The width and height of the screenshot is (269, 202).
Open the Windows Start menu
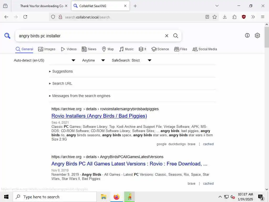point(6,197)
